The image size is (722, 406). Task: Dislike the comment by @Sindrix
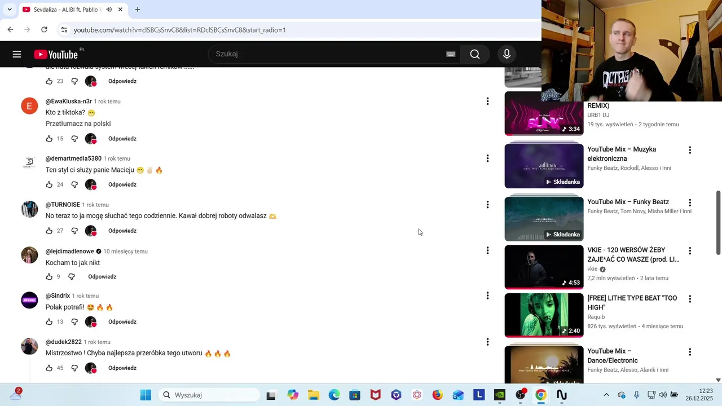pyautogui.click(x=74, y=322)
